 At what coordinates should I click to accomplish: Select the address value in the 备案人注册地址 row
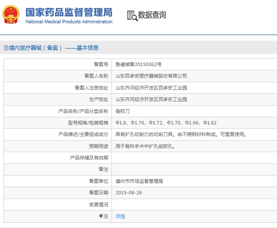[x=151, y=88]
